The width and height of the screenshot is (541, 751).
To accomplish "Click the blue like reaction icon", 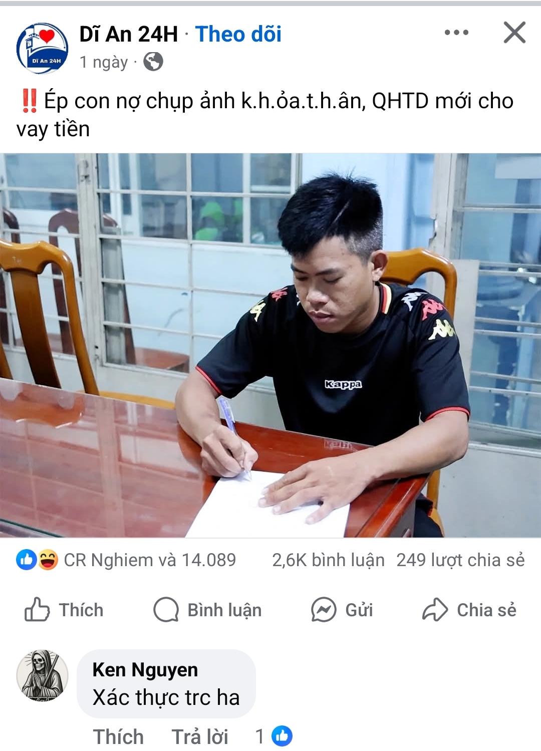I will [x=27, y=560].
